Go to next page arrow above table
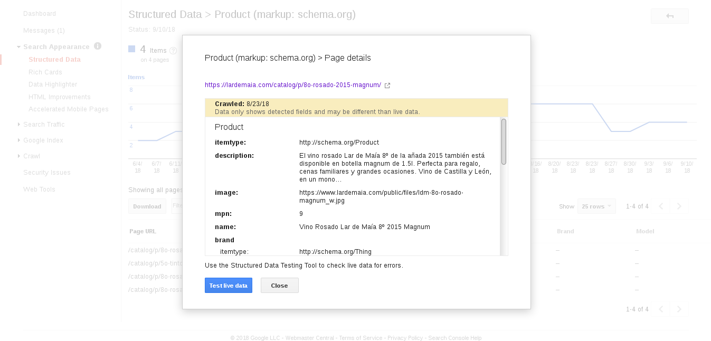Image resolution: width=711 pixels, height=341 pixels. click(679, 206)
